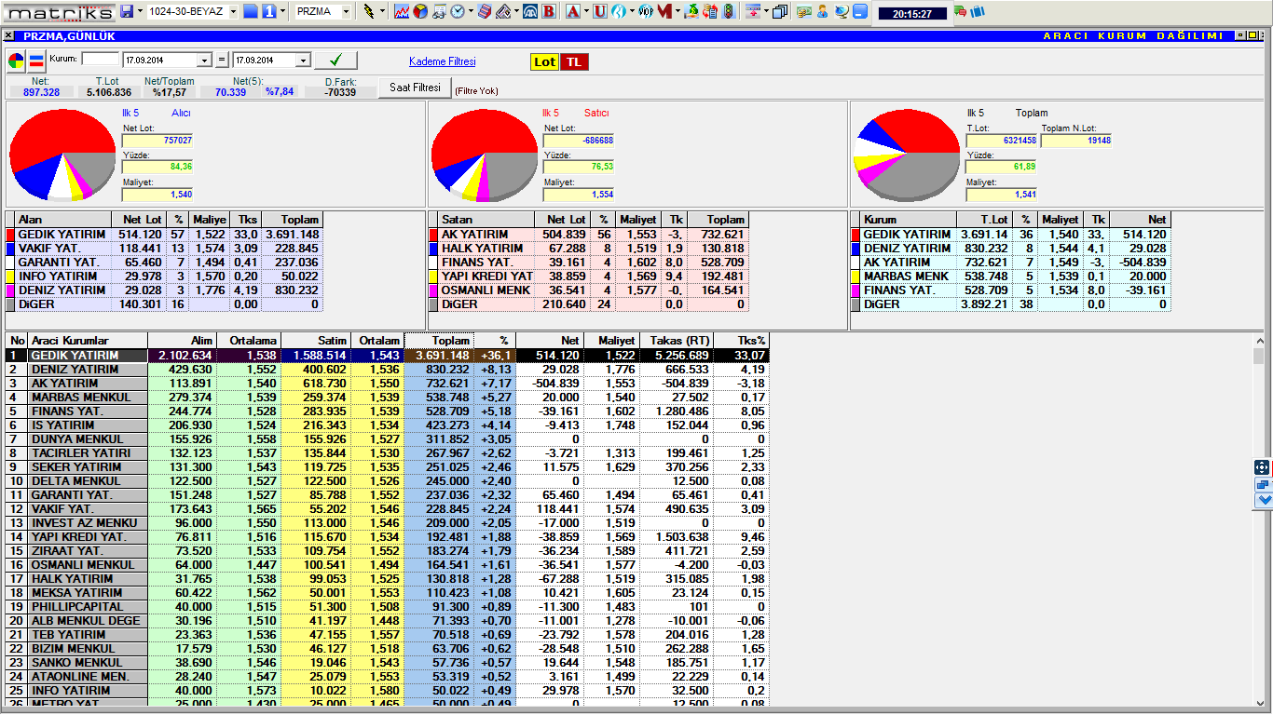Click the save diskette icon in toolbar
The width and height of the screenshot is (1273, 715).
(127, 11)
